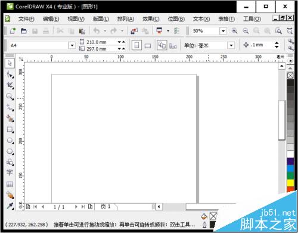Click the Undo arrow
The image size is (298, 233).
point(97,31)
